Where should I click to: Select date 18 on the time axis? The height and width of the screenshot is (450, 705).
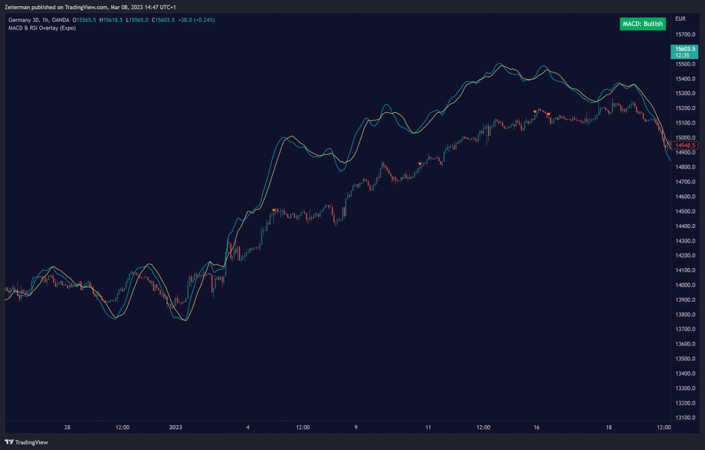point(609,427)
